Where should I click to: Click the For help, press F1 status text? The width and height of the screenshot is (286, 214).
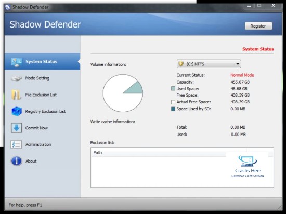click(x=25, y=205)
